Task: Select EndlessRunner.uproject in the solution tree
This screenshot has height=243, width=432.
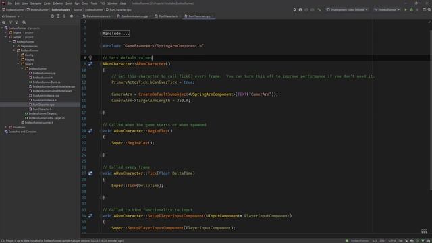Action: [x=37, y=123]
